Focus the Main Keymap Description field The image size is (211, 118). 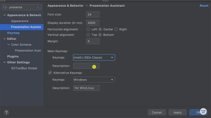click(x=86, y=66)
